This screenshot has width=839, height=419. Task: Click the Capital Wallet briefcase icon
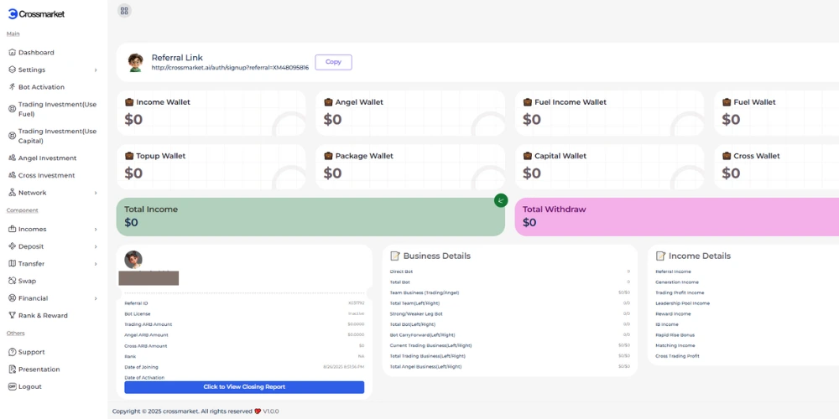point(528,156)
